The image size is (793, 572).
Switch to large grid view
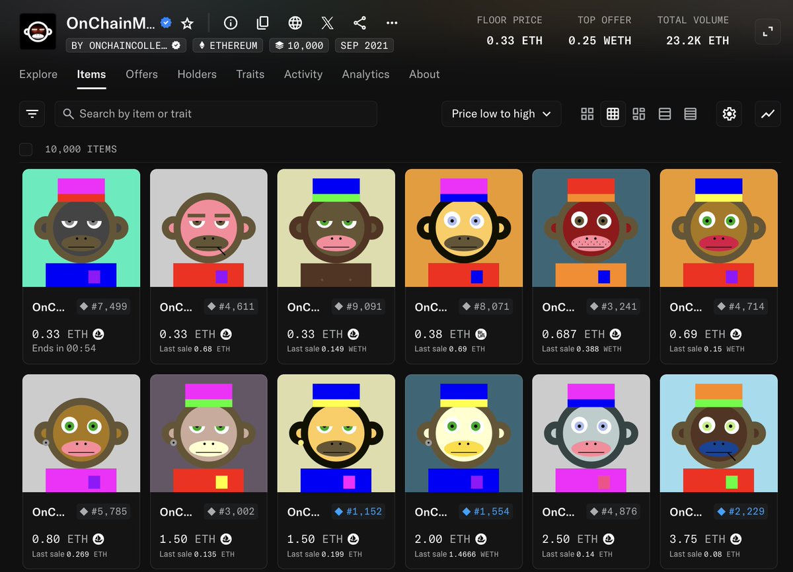click(x=587, y=114)
